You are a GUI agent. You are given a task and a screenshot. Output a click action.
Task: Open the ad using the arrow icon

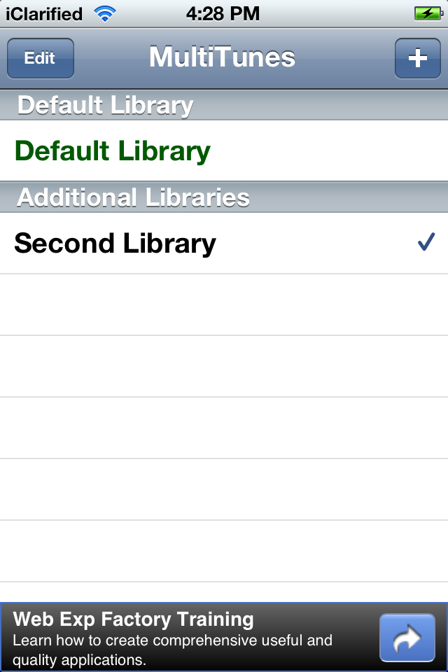click(406, 638)
